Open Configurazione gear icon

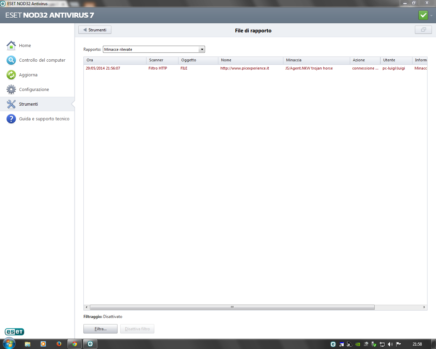[11, 90]
